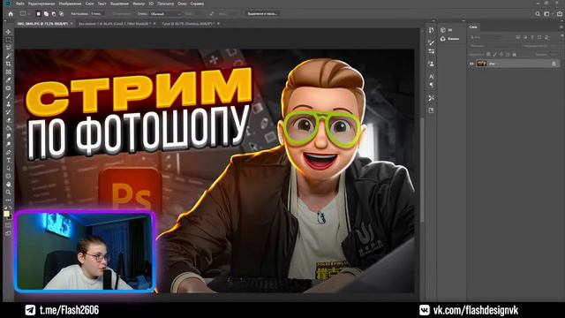Open the History panel icon
The height and width of the screenshot is (318, 565).
pyautogui.click(x=432, y=30)
